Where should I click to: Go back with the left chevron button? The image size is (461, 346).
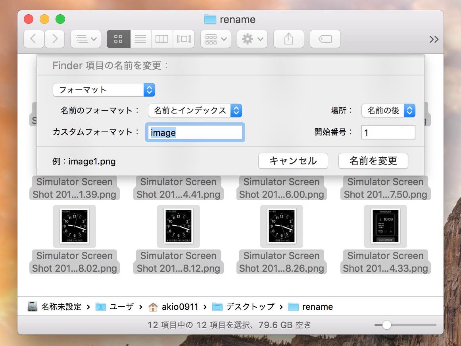point(34,39)
